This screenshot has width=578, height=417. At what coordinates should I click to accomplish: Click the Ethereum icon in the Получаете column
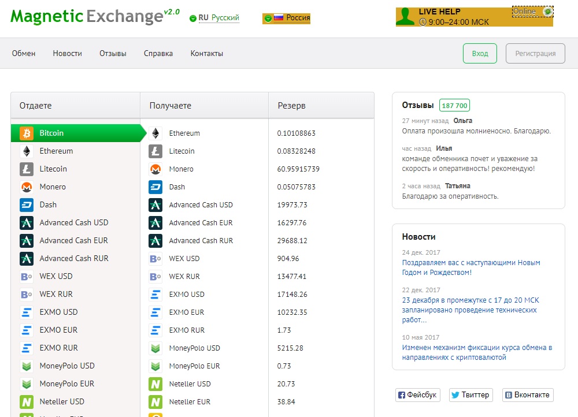[155, 133]
